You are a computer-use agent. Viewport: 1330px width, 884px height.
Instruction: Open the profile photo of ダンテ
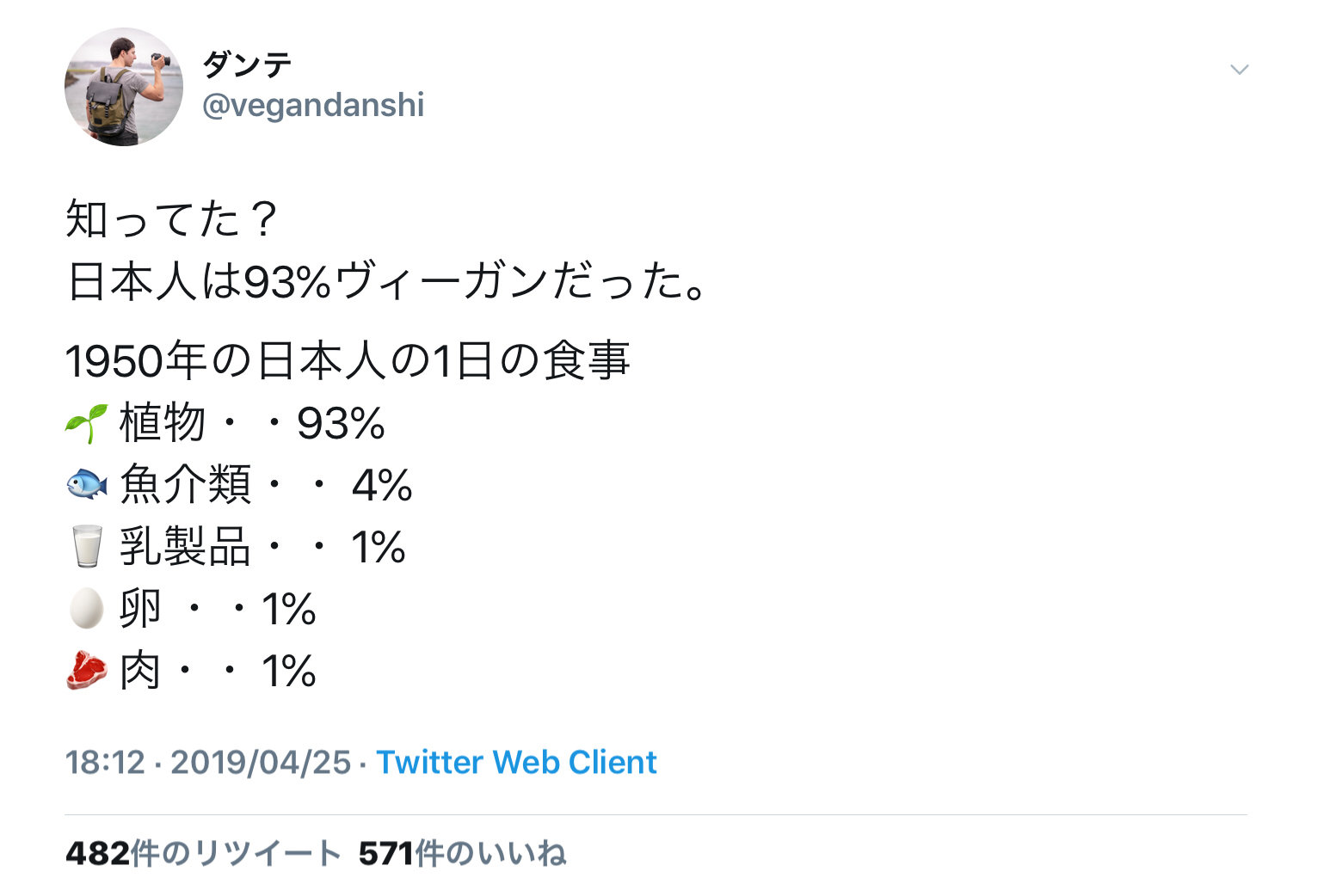124,87
